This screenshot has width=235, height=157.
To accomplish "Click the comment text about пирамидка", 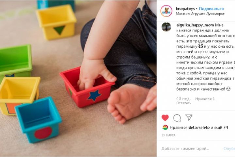I will [x=206, y=57].
